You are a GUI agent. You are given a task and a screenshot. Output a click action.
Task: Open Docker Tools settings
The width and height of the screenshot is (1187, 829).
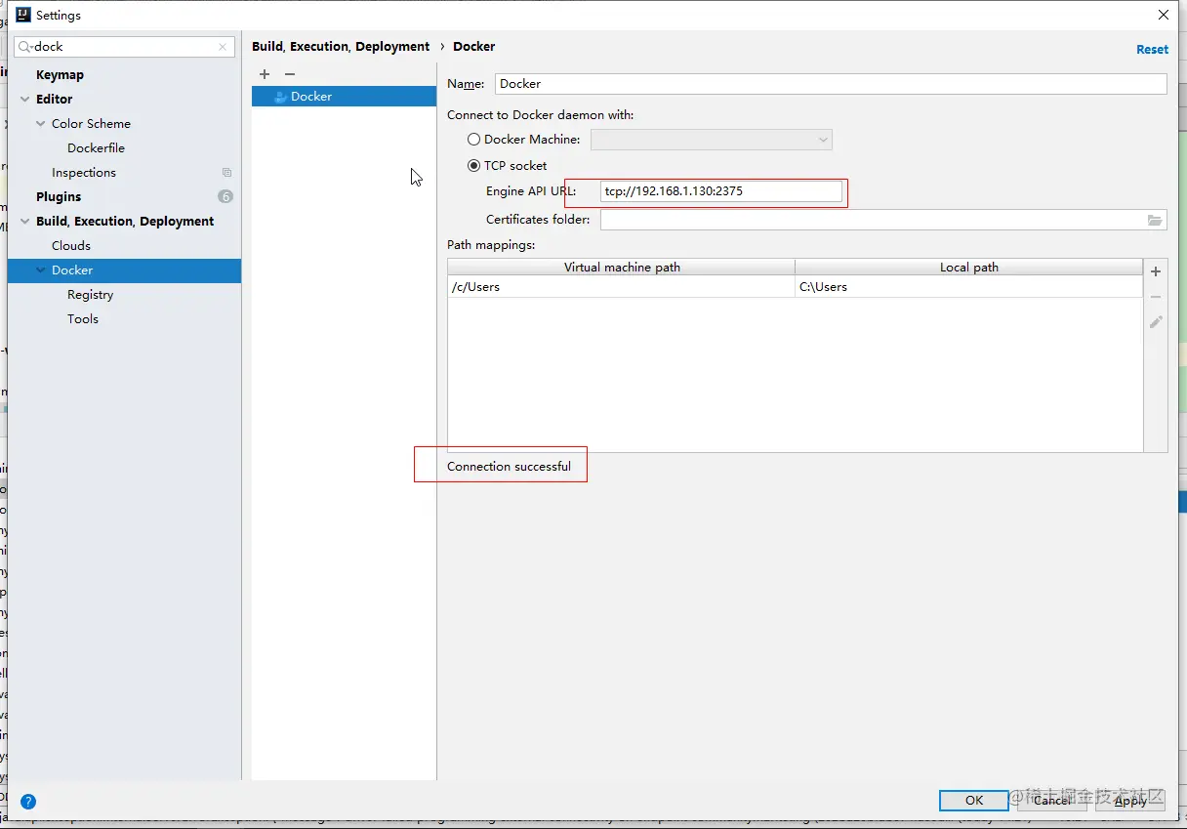click(x=83, y=319)
